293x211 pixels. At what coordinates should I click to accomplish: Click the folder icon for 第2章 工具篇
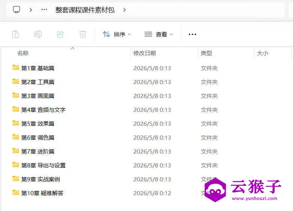(15, 81)
